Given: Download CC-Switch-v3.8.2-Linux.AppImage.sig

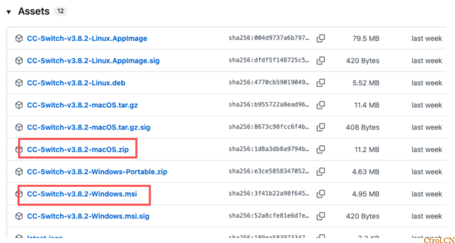Looking at the screenshot, I should point(93,61).
